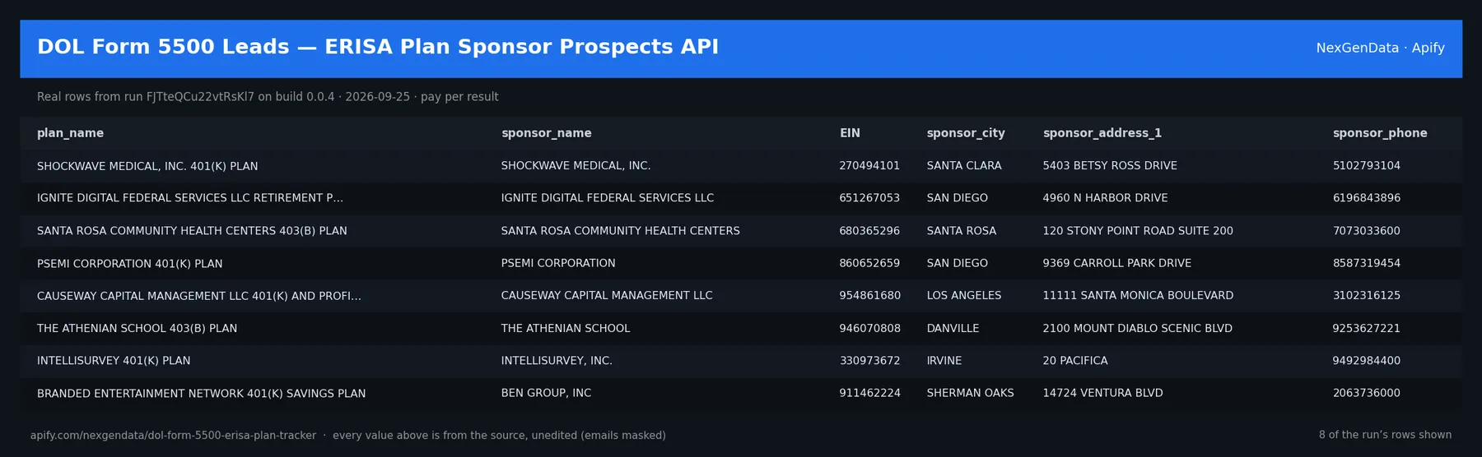Select address 2100 MOUNT DIABLO SCENIC BLVD
The height and width of the screenshot is (457, 1482).
1137,329
